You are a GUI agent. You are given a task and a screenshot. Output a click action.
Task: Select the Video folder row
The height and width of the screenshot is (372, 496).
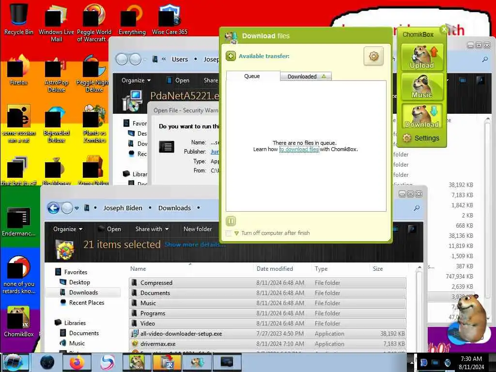pos(267,323)
